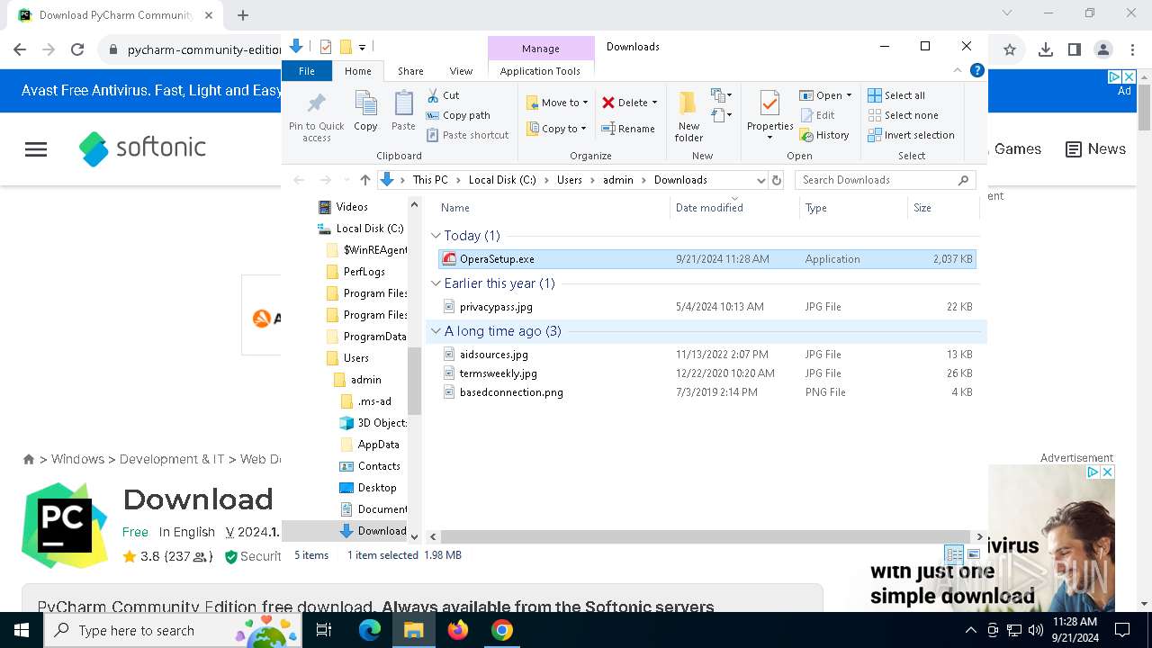Click the Manage contextual tab

(x=541, y=49)
